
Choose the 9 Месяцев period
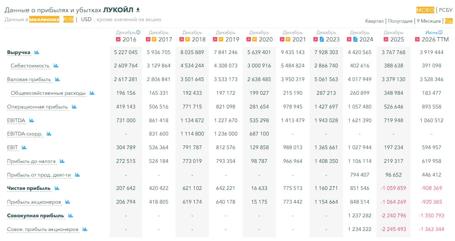(x=429, y=21)
